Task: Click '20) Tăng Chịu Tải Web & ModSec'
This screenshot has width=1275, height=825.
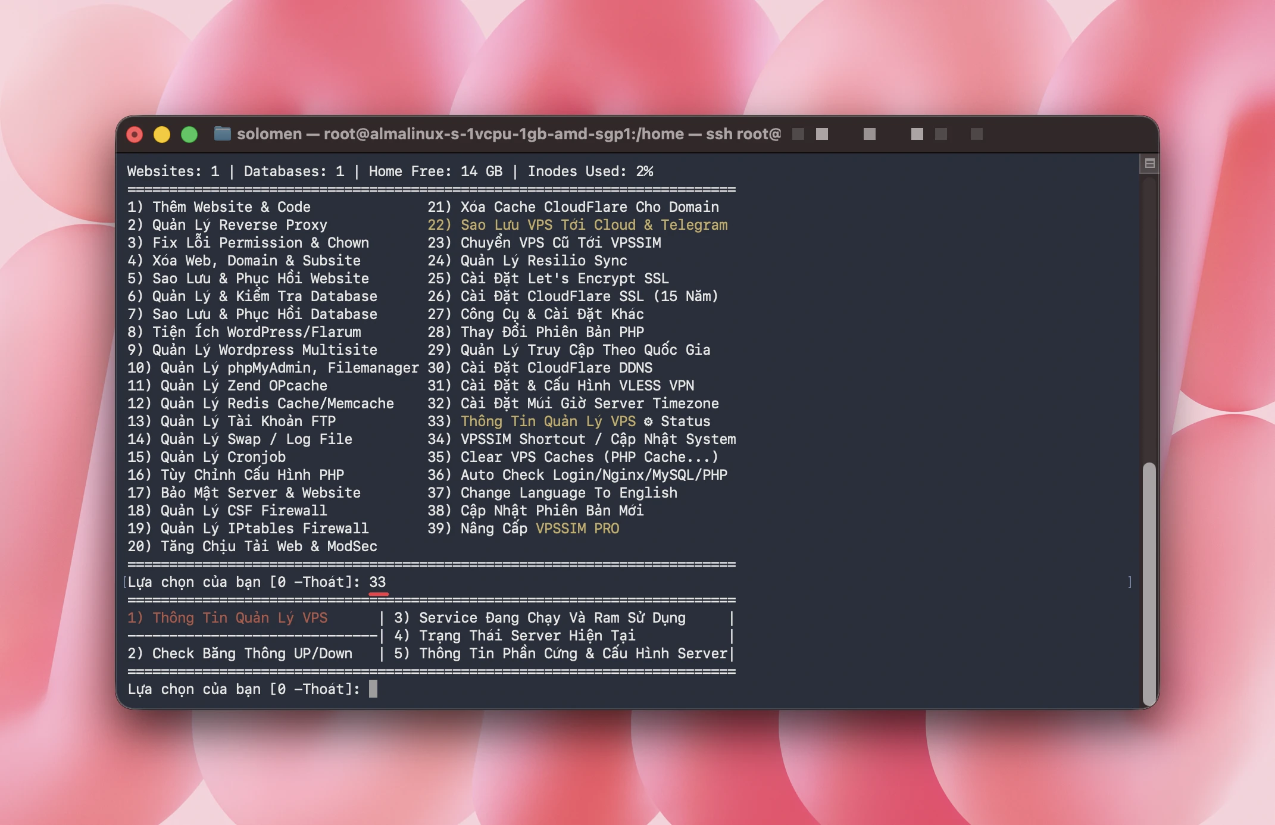Action: (252, 546)
